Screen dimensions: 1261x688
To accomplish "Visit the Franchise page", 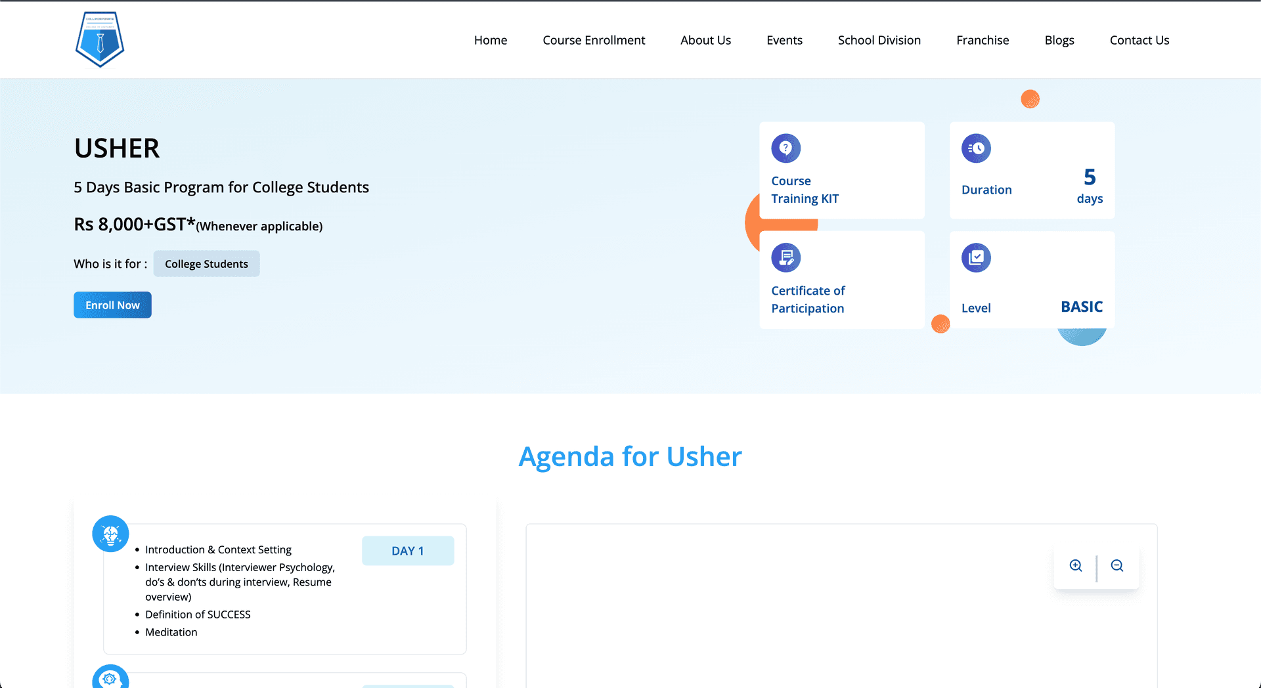I will [983, 40].
